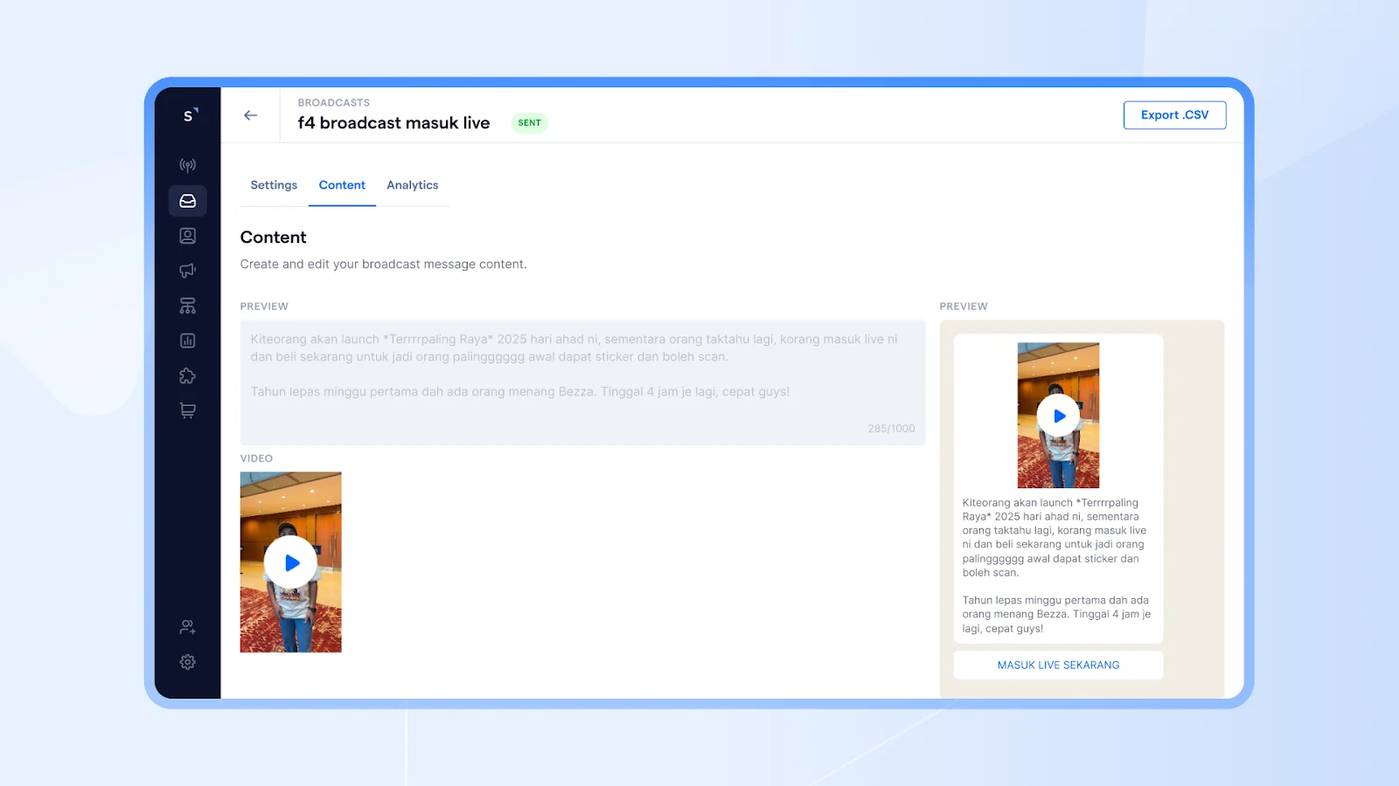Click the 'Content' section heading
This screenshot has height=786, width=1399.
pos(274,238)
